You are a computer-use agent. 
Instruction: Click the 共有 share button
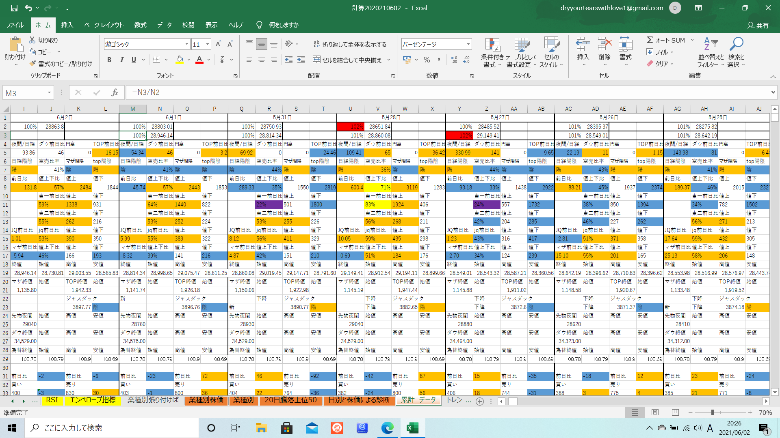758,26
